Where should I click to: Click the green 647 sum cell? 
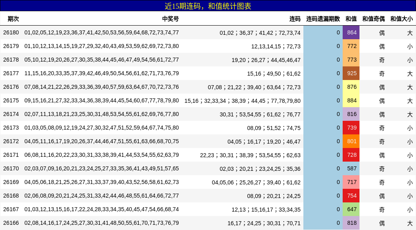pyautogui.click(x=351, y=209)
